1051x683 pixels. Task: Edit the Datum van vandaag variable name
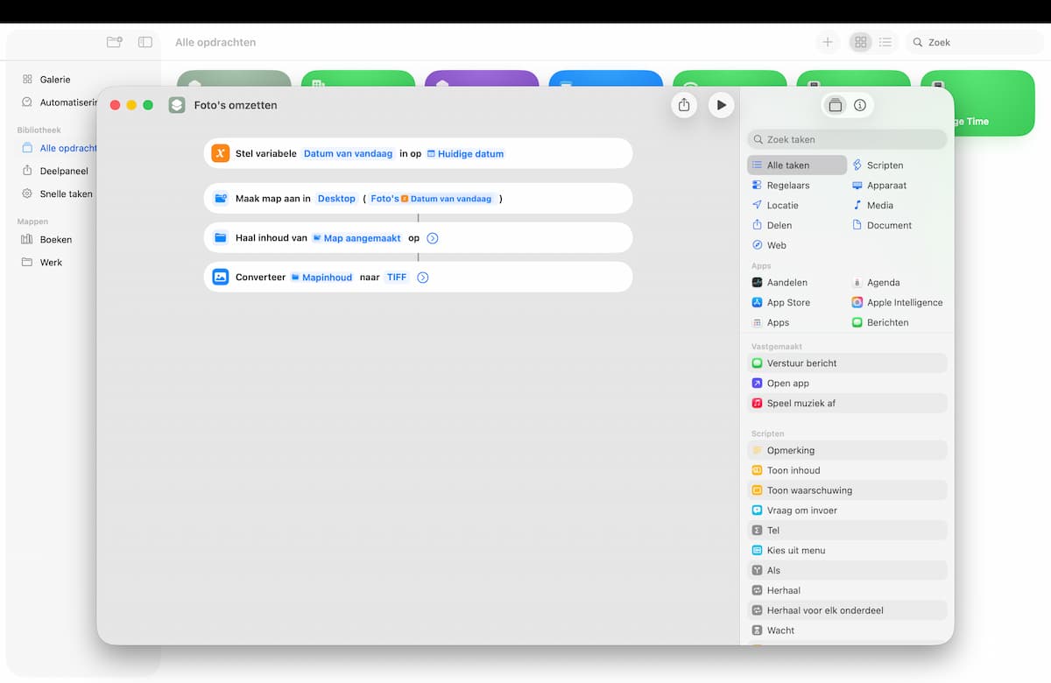click(x=349, y=153)
